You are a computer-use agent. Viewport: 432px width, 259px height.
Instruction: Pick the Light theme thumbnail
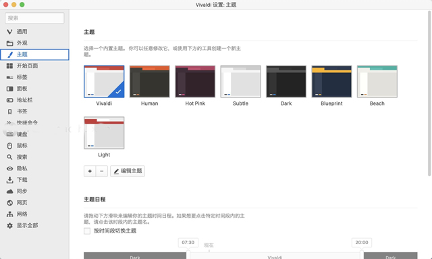tap(104, 133)
